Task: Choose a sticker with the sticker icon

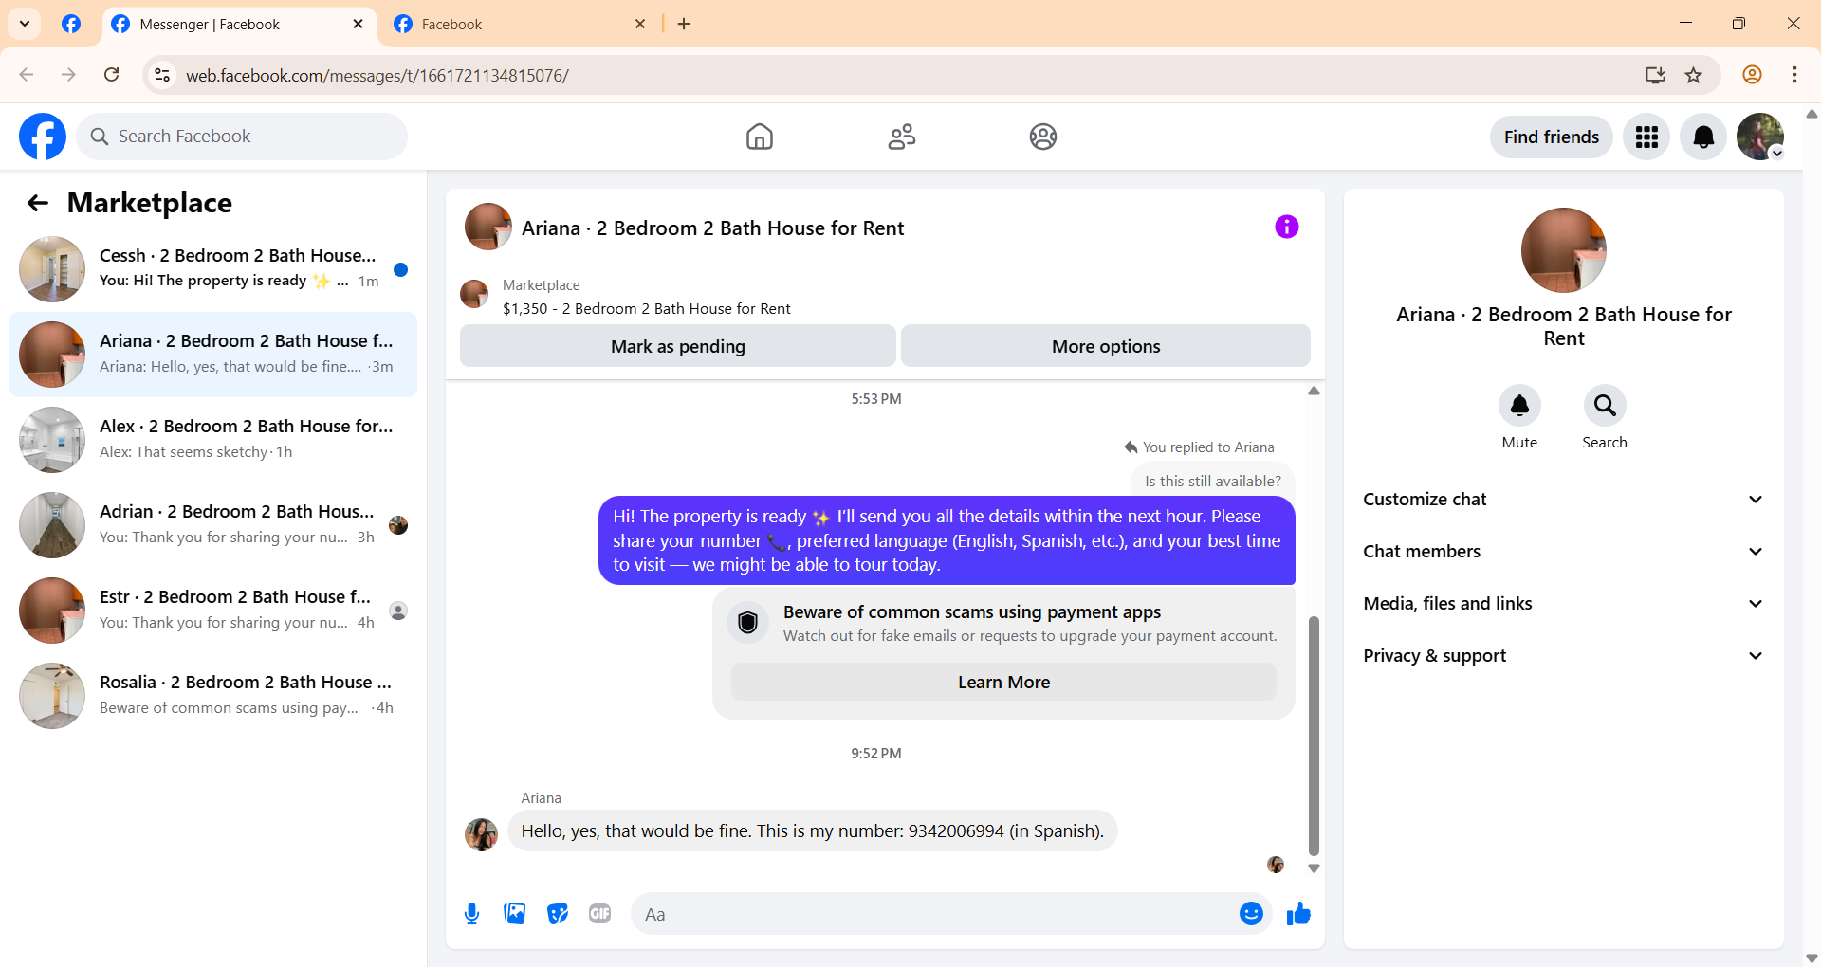Action: (558, 914)
